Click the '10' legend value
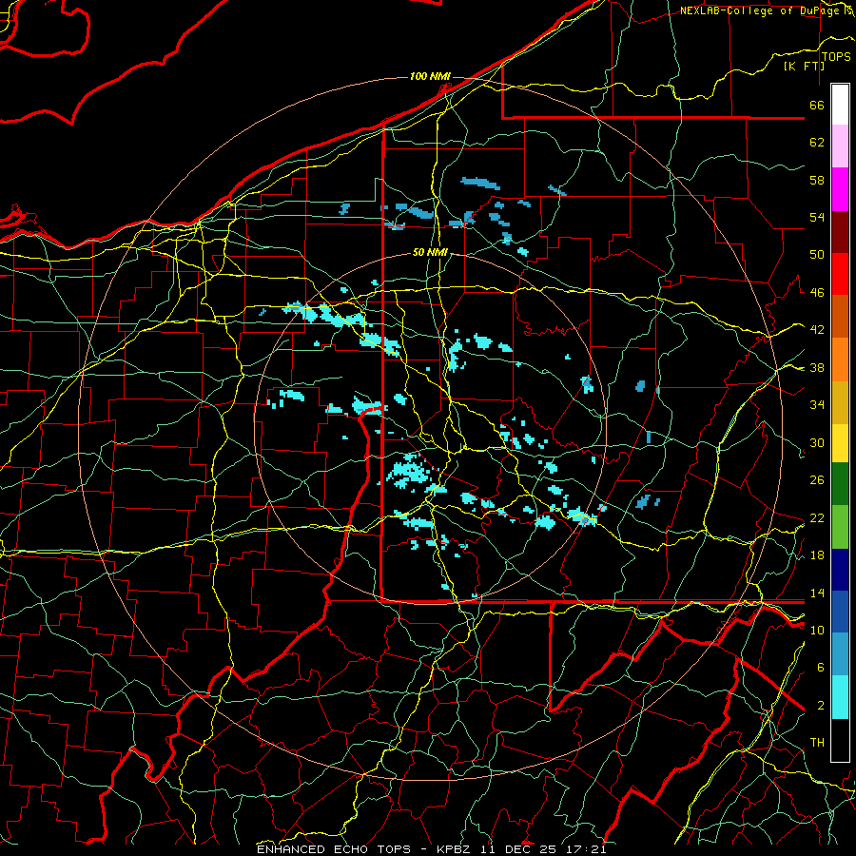 pos(817,630)
